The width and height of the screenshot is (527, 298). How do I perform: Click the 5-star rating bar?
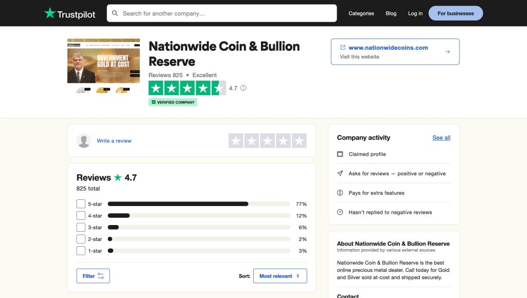pyautogui.click(x=199, y=204)
